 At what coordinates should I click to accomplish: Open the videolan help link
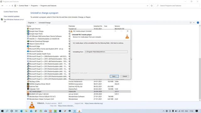click(66, 106)
